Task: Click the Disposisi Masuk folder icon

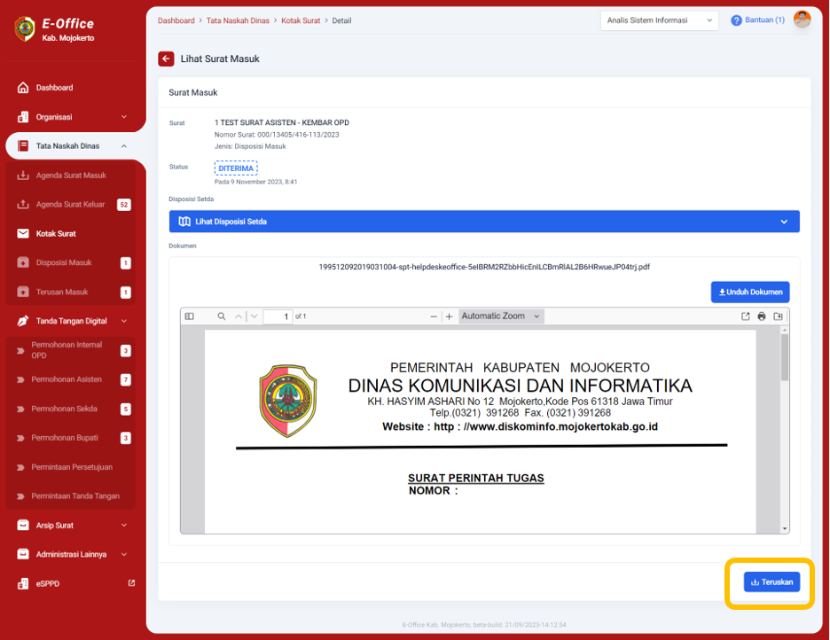Action: point(23,262)
